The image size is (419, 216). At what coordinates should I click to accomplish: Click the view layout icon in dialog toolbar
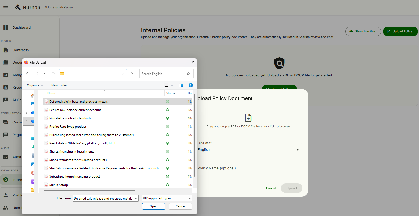166,85
